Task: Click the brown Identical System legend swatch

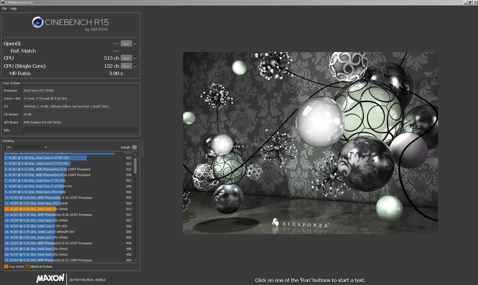Action: click(27, 267)
